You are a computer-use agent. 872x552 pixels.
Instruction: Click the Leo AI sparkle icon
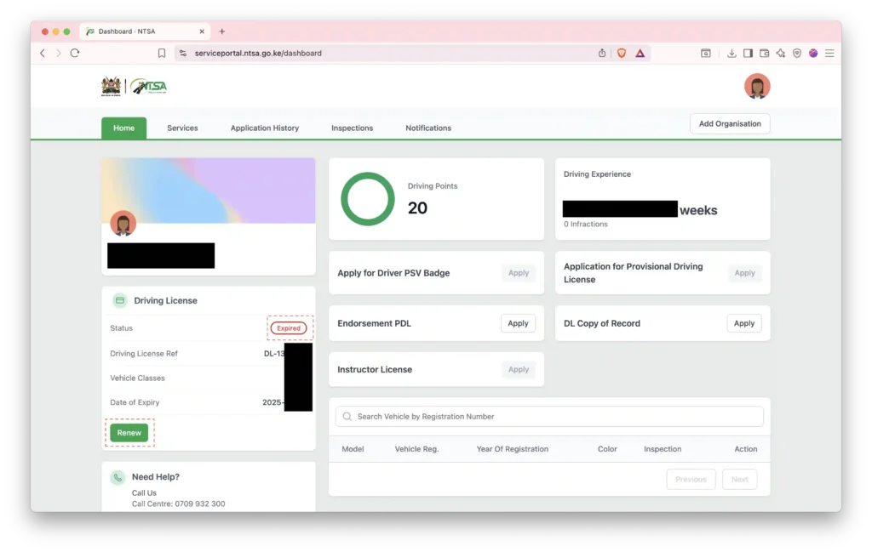pos(780,53)
